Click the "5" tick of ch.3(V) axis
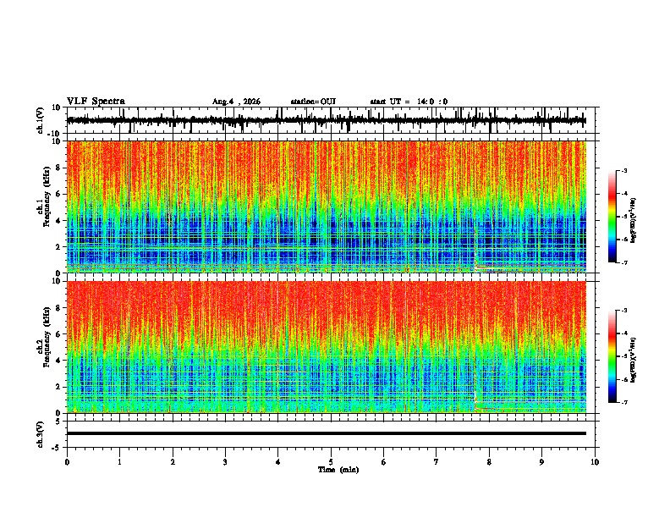670x518 pixels. coord(59,422)
